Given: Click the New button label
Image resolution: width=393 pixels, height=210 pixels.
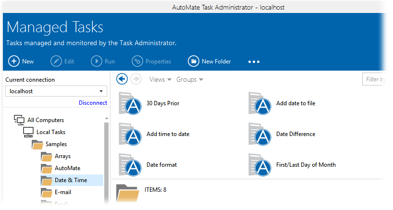Looking at the screenshot, I should (28, 62).
